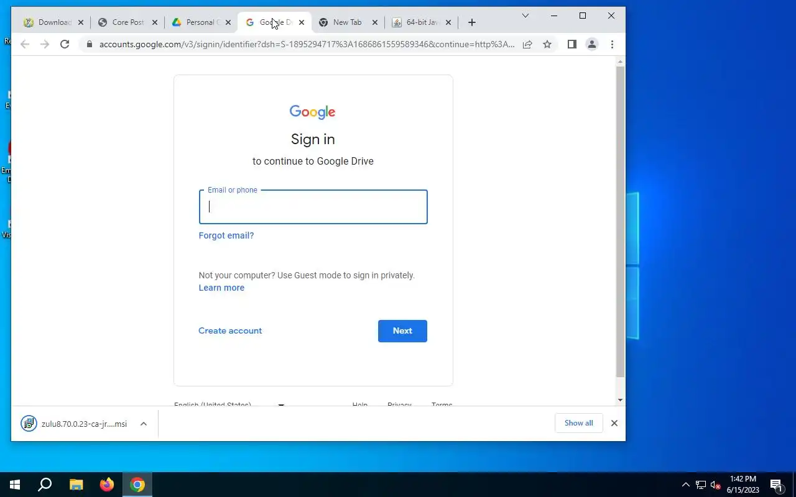The width and height of the screenshot is (796, 497).
Task: Launch File Explorer from the taskbar
Action: [76, 485]
